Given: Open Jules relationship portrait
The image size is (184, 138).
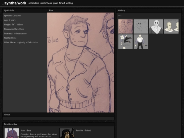Looking at the screenshot, I should point(12,133).
